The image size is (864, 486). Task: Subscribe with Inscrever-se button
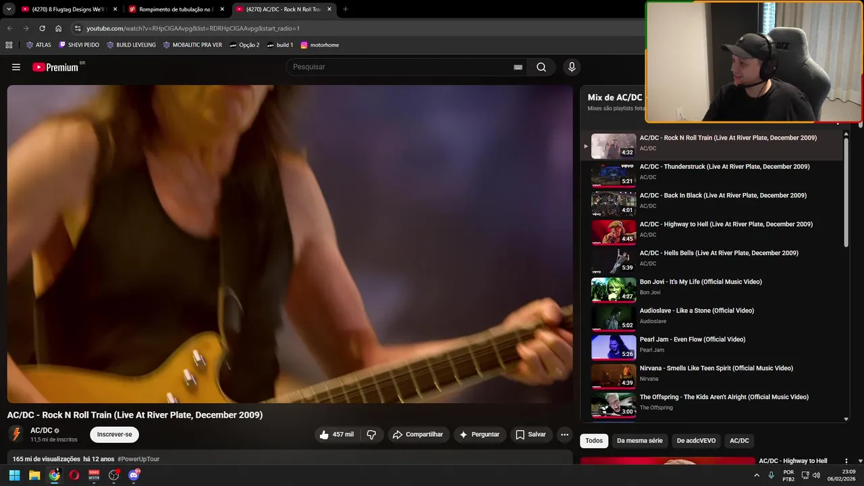(x=114, y=435)
